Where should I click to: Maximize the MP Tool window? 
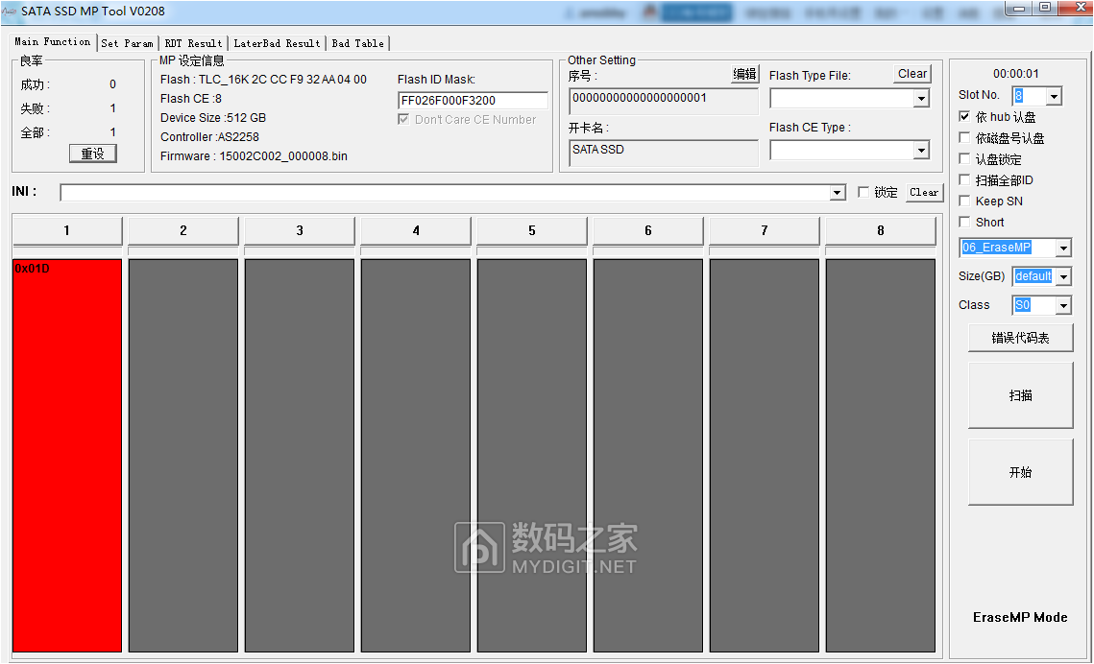point(1044,8)
